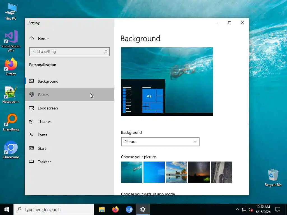
Task: Select the Visual Studio 2017 desktop shortcut
Action: 11,41
